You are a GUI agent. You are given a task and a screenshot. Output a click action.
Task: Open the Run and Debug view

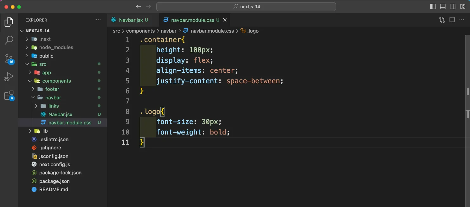click(9, 77)
